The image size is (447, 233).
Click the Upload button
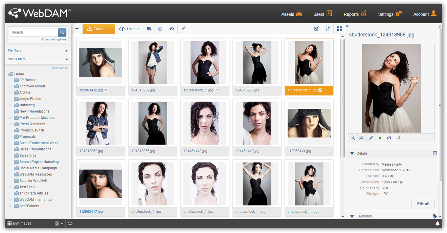click(x=129, y=29)
